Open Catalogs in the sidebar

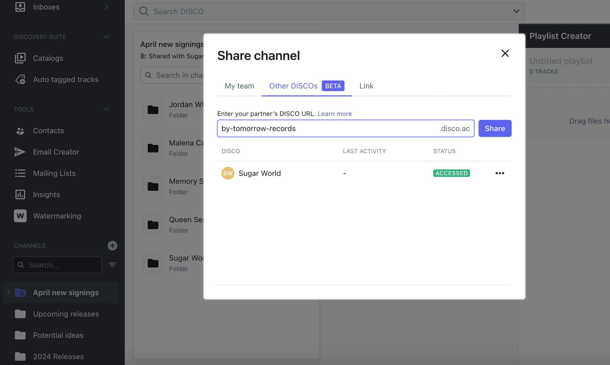(x=48, y=58)
